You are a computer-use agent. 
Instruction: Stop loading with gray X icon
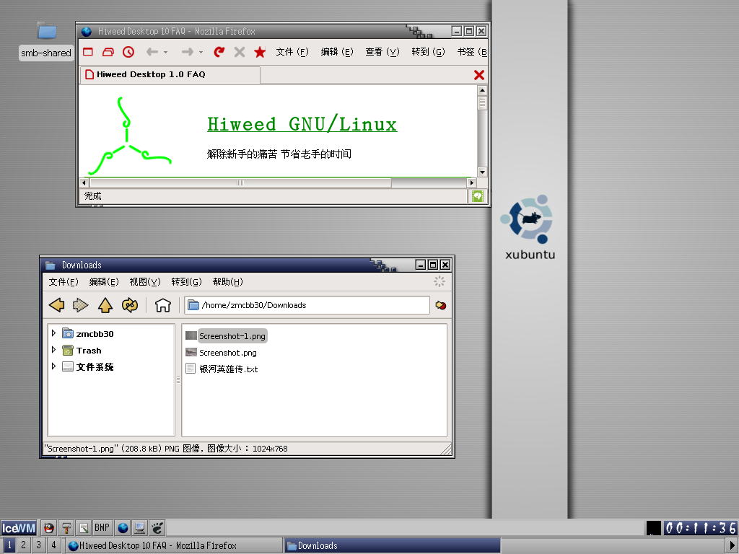(x=240, y=52)
